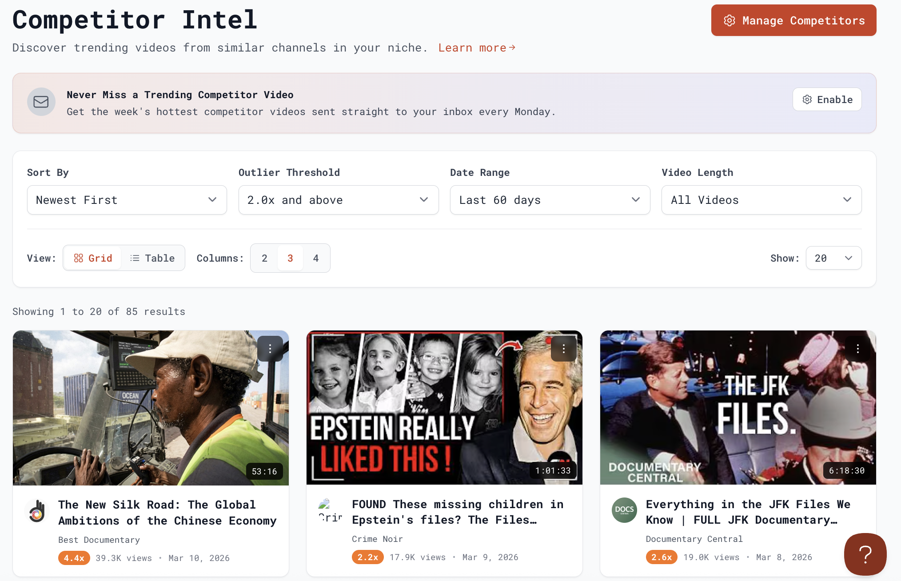The width and height of the screenshot is (901, 581).
Task: Open three-dot menu on JFK Files video
Action: click(x=857, y=349)
